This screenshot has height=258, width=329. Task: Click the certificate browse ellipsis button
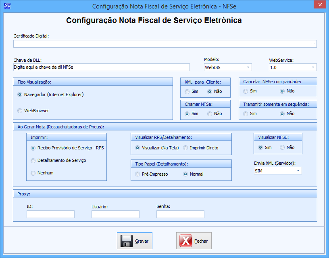[313, 44]
